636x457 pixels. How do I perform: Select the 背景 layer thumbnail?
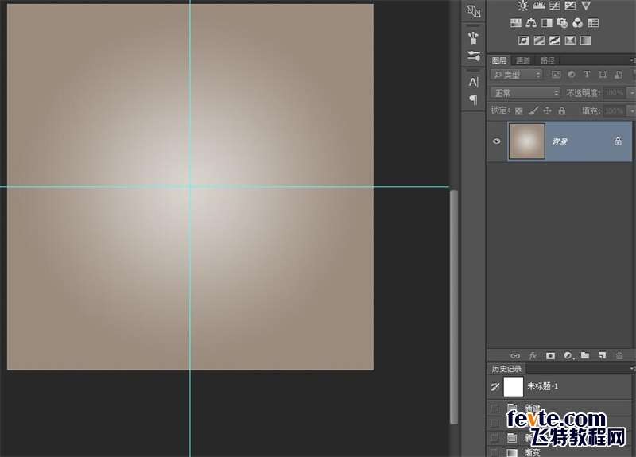tap(527, 141)
